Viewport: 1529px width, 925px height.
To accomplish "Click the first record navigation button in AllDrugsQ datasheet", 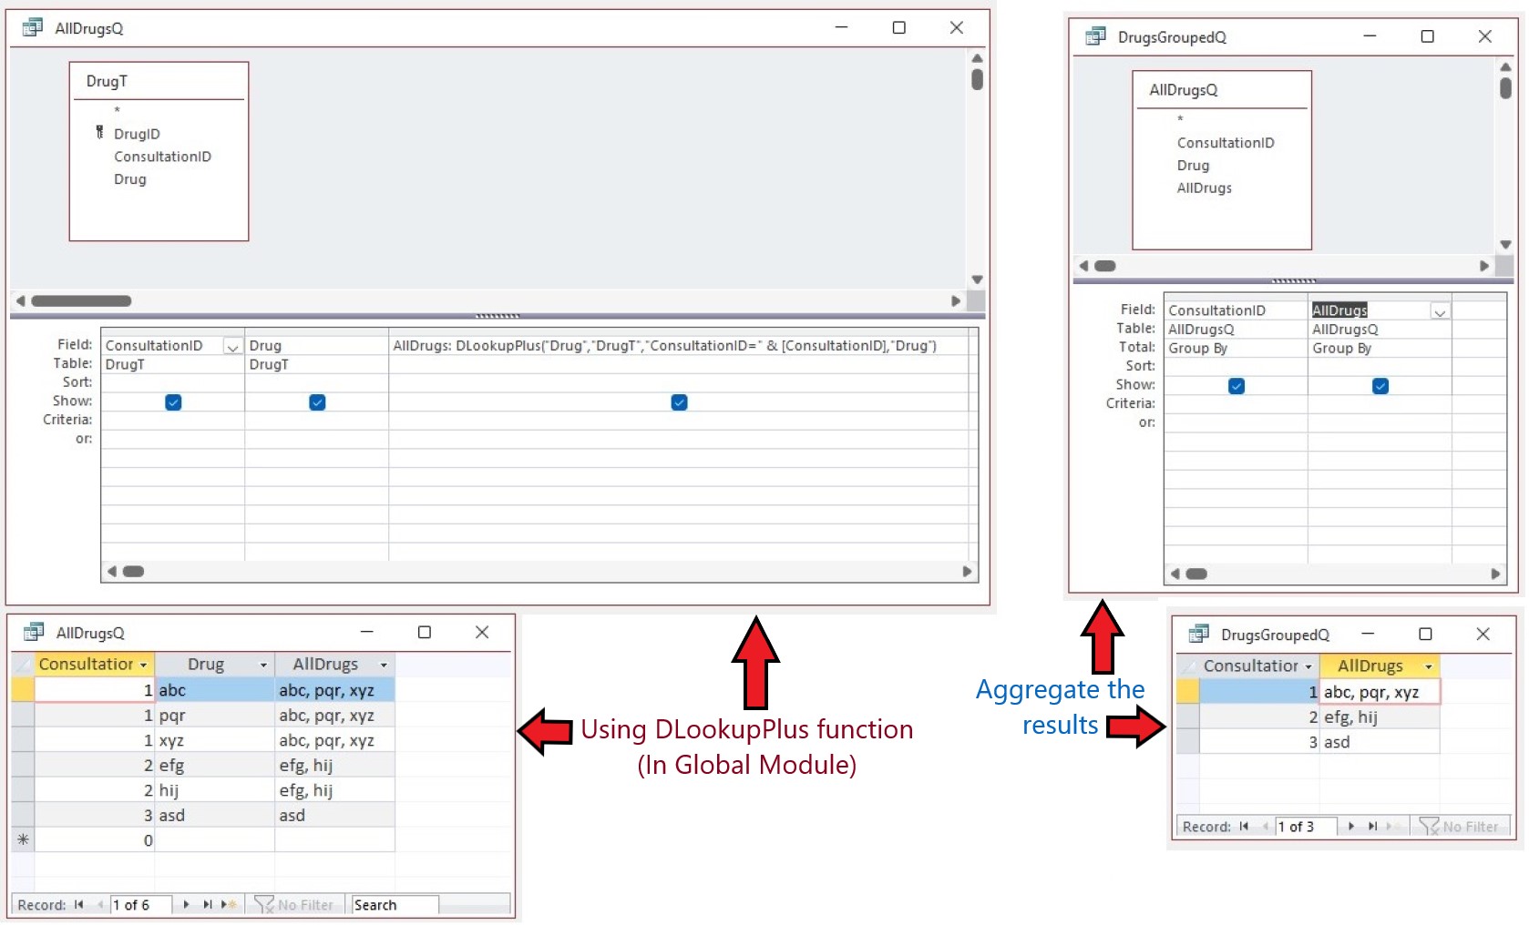I will 79,905.
